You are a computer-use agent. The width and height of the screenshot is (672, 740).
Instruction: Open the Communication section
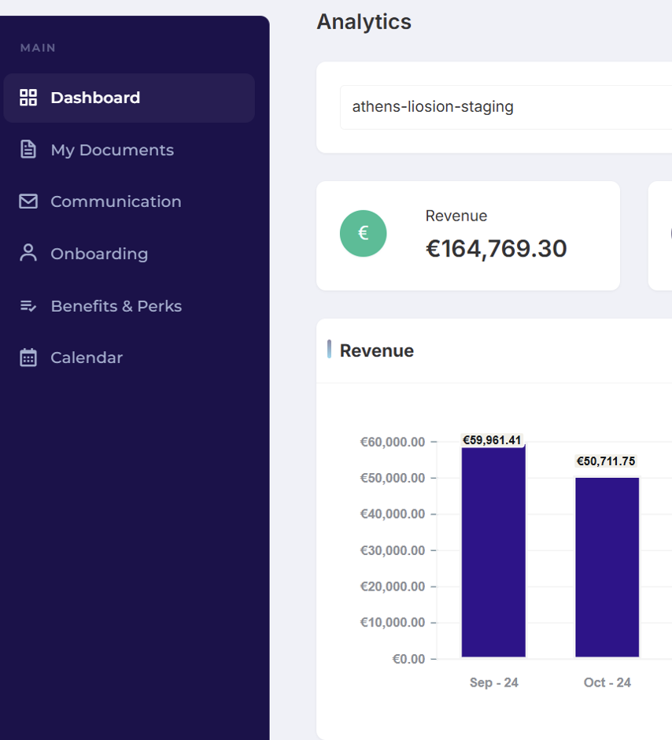(129, 202)
